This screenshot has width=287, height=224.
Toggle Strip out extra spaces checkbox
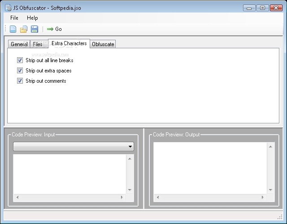20,71
